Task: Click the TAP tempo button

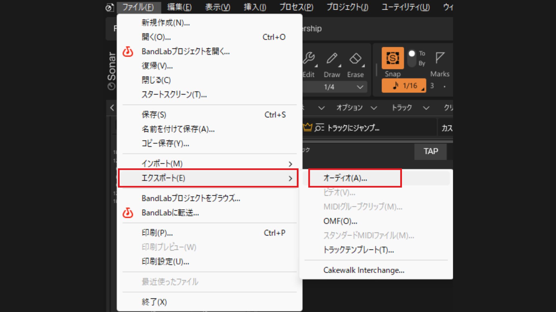Action: (x=431, y=151)
